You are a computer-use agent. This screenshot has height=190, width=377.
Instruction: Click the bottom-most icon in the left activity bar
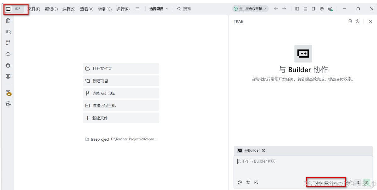tap(8, 104)
